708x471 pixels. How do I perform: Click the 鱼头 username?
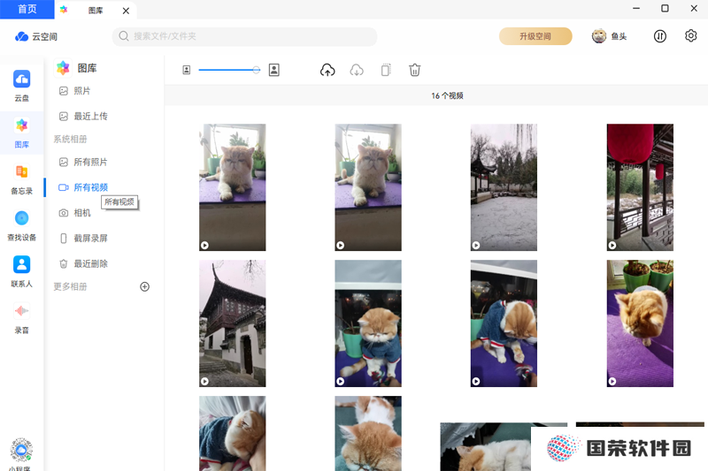tap(619, 36)
